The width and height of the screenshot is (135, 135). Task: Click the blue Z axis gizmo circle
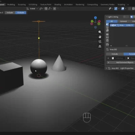[x=96, y=18]
